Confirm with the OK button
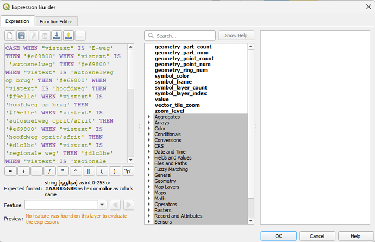 pyautogui.click(x=278, y=236)
